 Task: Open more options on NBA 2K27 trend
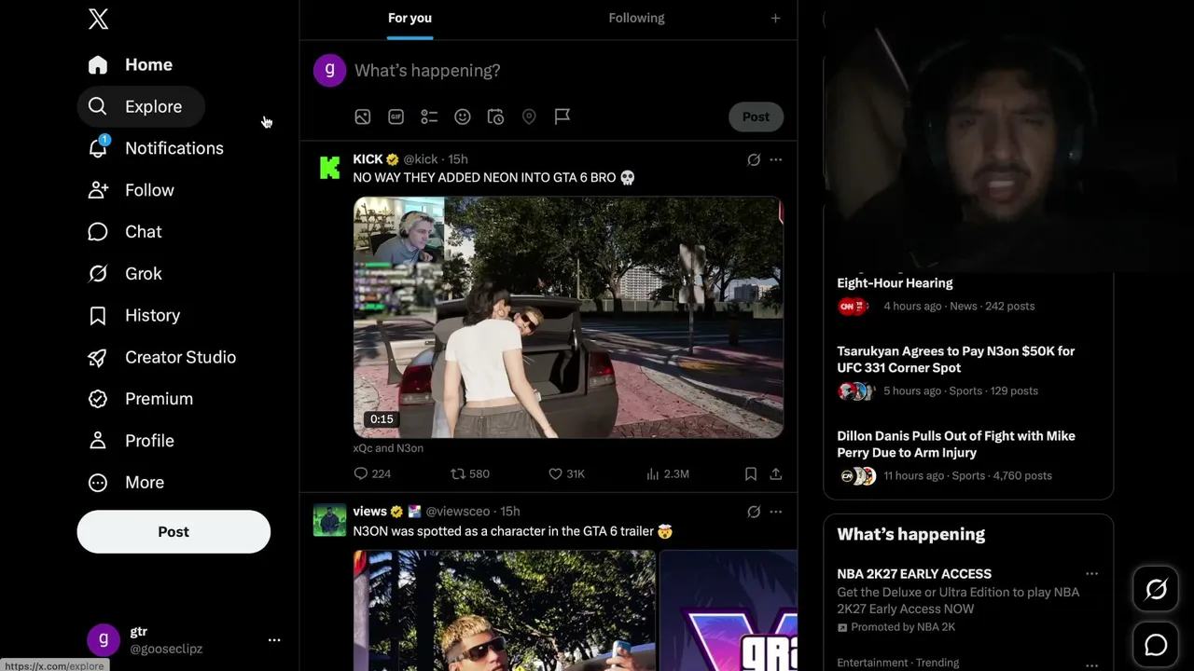[1091, 574]
